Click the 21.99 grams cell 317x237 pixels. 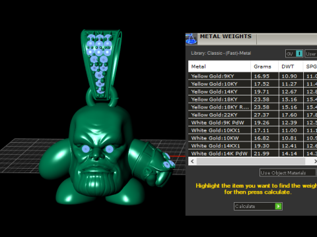[x=265, y=153]
